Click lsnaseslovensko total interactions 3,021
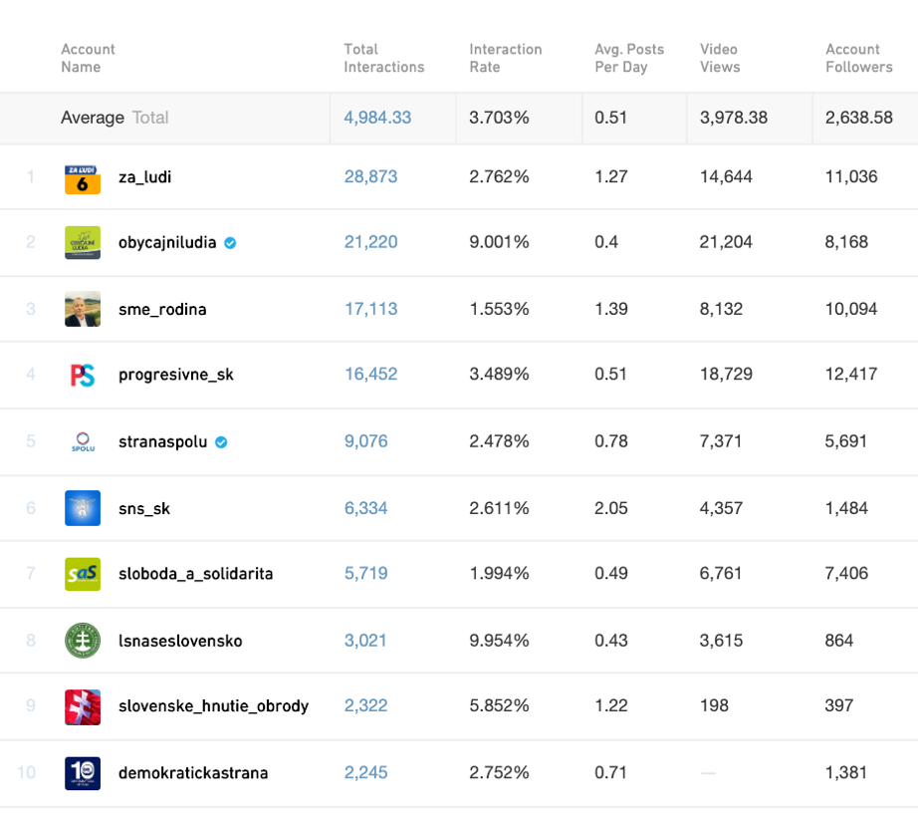This screenshot has height=813, width=918. [365, 641]
